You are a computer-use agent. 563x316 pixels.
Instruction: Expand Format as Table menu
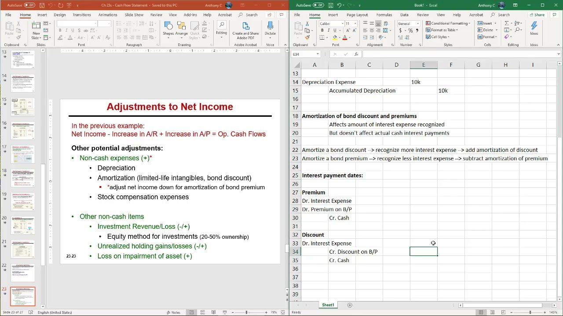442,30
